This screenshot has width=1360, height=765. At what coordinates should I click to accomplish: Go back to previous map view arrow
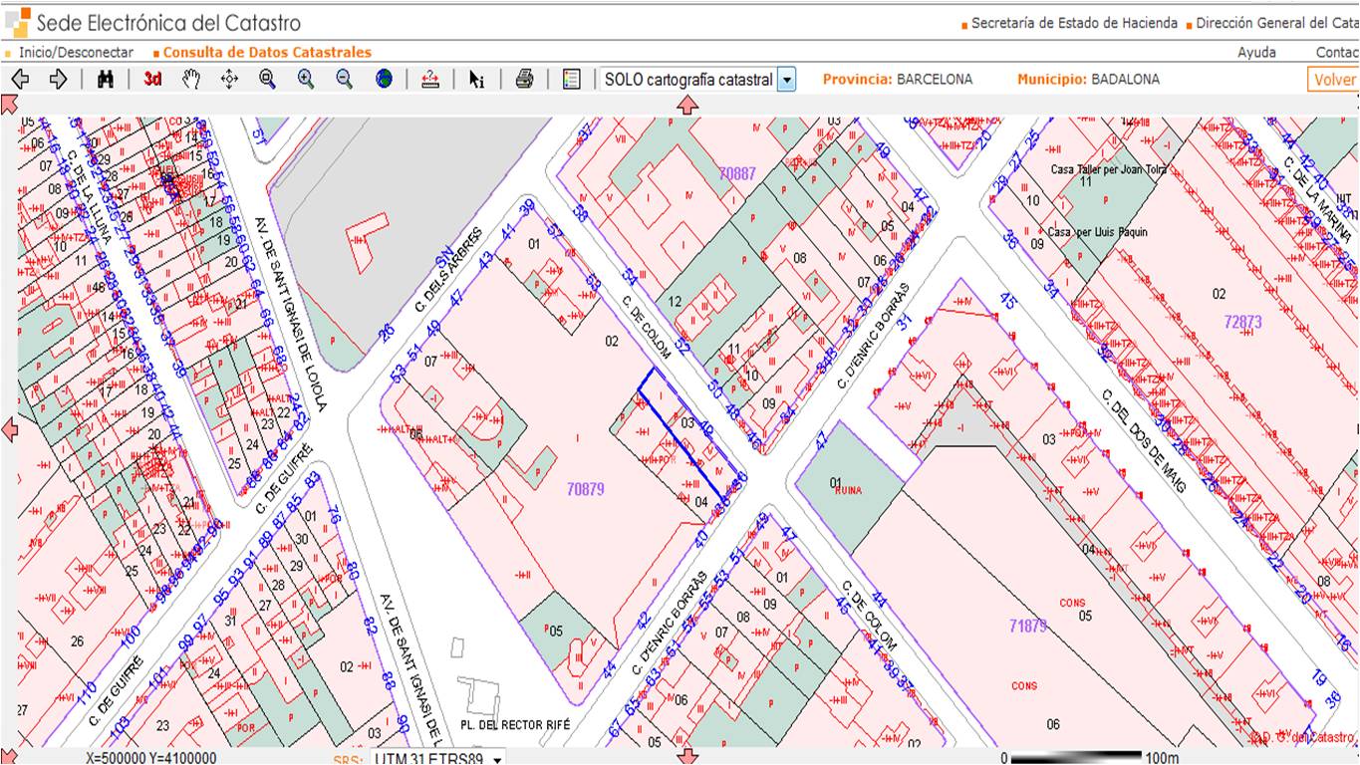(20, 80)
